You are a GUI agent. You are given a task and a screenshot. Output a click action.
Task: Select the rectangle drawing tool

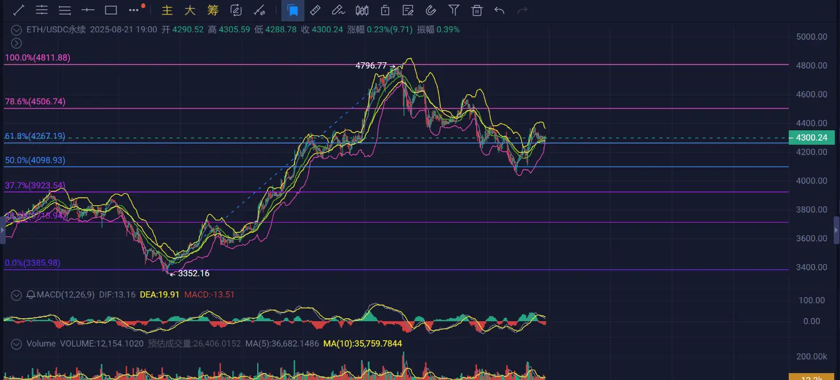coord(111,10)
